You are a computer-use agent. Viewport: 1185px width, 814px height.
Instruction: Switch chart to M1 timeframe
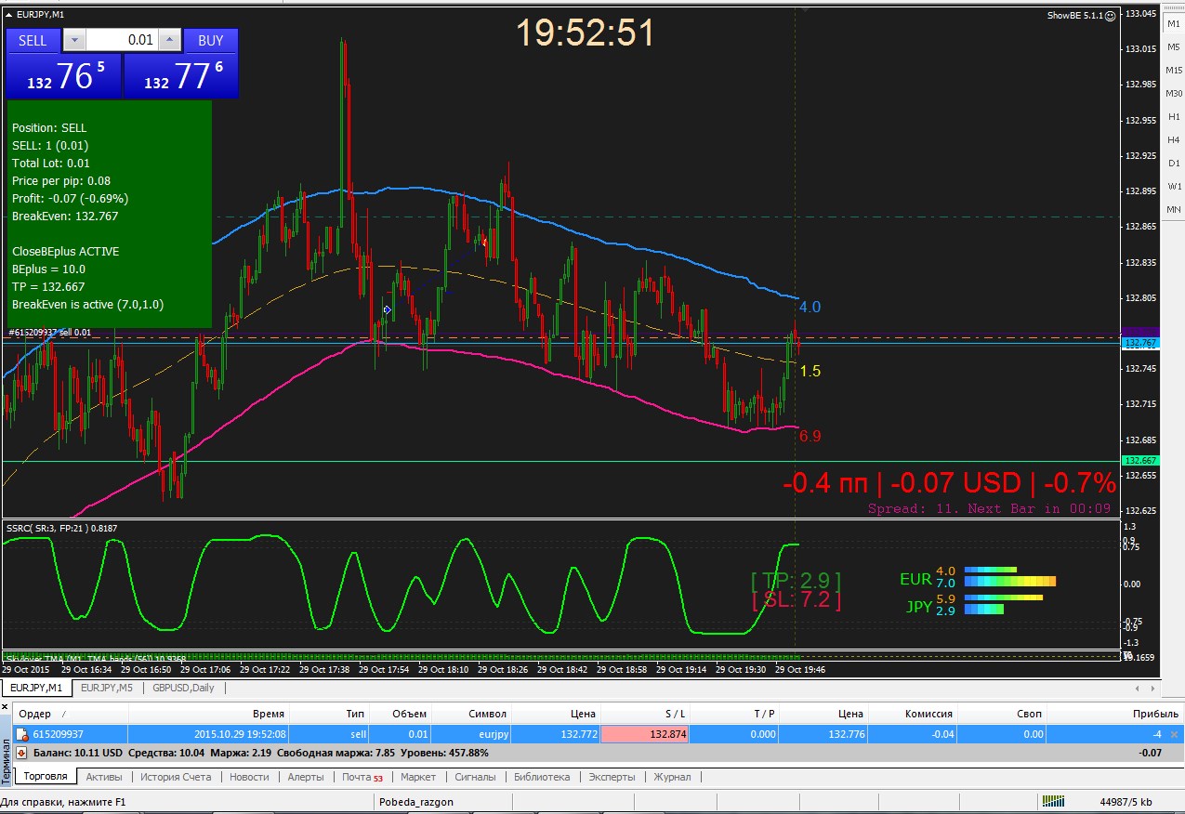pos(1174,24)
